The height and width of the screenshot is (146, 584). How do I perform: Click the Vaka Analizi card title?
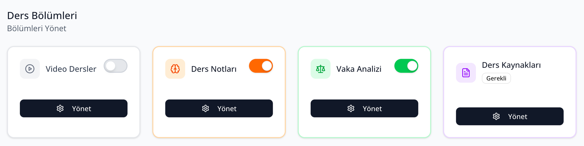click(x=359, y=69)
